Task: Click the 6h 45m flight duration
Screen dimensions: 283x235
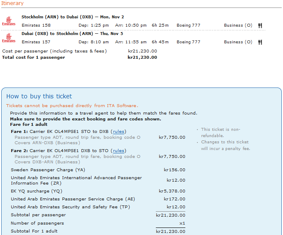Action: click(x=160, y=42)
